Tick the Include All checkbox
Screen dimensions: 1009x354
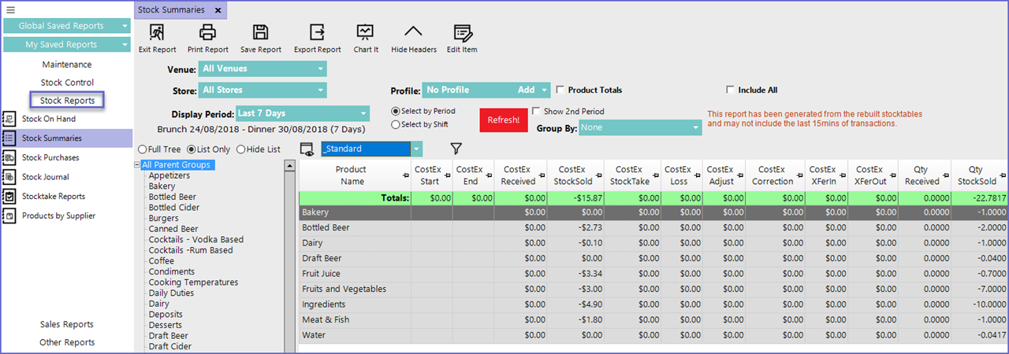pos(731,90)
